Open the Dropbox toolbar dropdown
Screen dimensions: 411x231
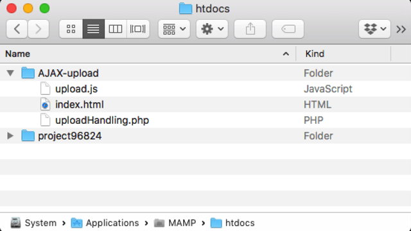(374, 29)
